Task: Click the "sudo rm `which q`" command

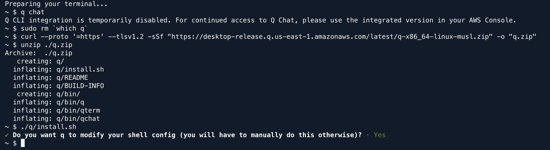Action: coord(54,28)
